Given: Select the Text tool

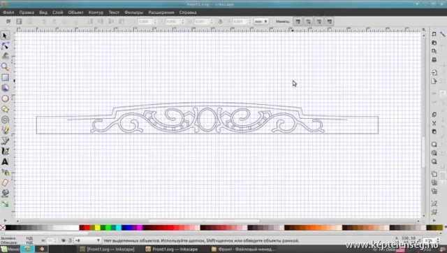Looking at the screenshot, I should 5,161.
